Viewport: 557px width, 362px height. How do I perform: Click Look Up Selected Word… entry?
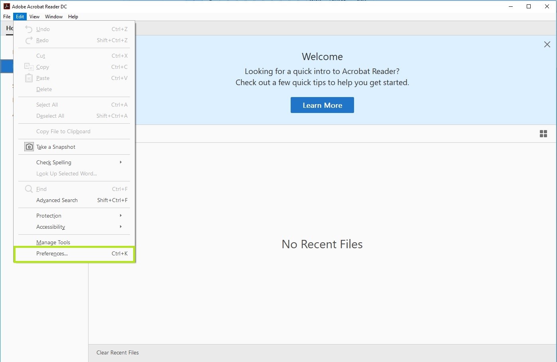[74, 173]
